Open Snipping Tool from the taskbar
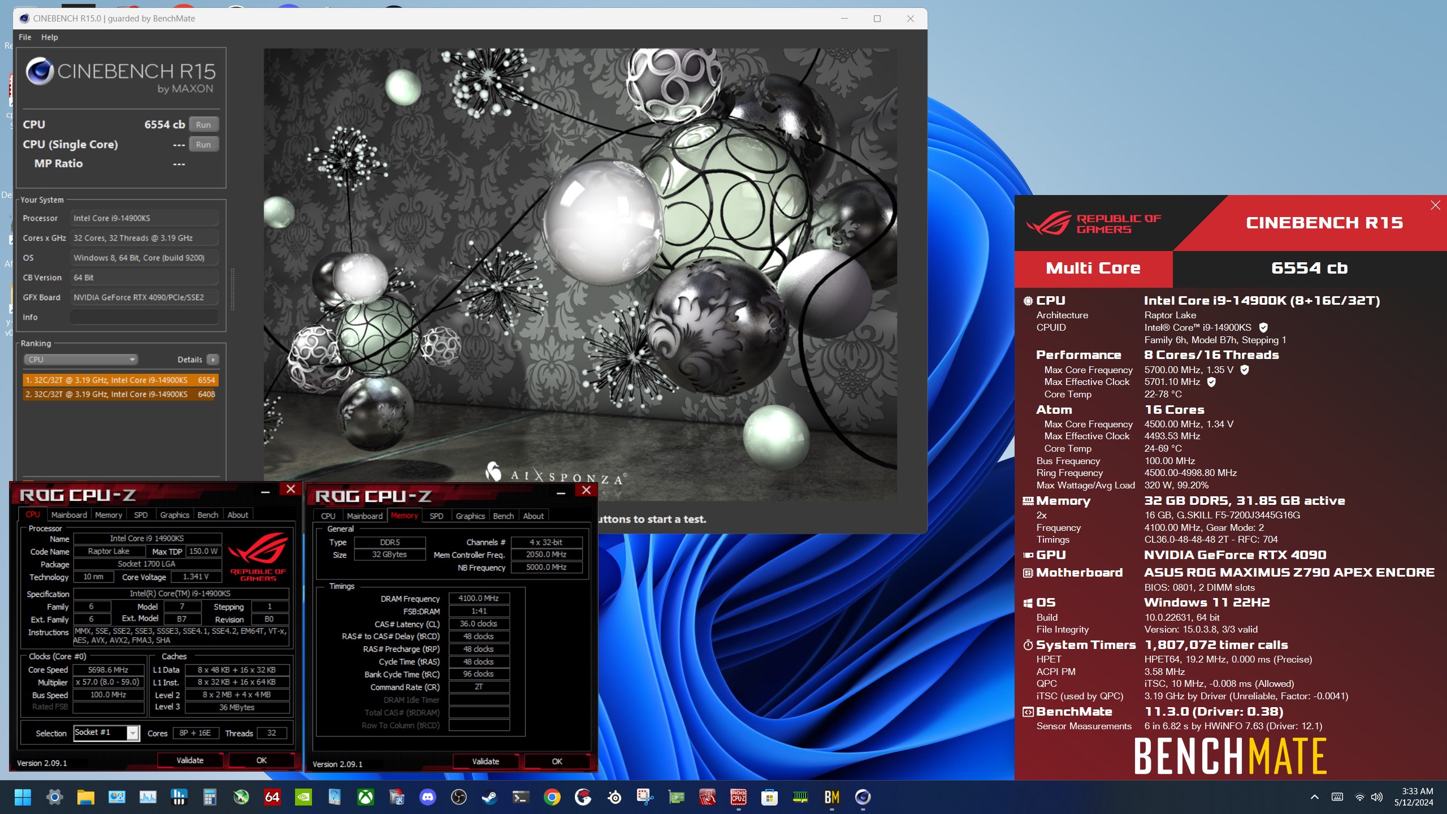Image resolution: width=1447 pixels, height=814 pixels. [645, 797]
